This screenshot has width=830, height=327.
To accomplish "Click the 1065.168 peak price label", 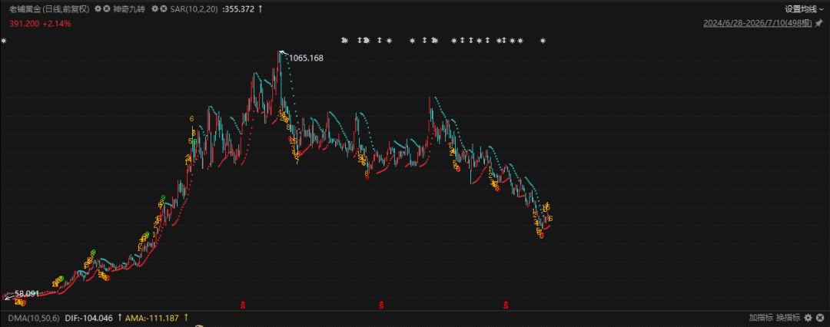I will (305, 58).
